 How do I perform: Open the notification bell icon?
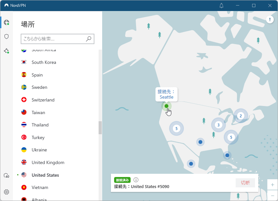click(x=221, y=6)
